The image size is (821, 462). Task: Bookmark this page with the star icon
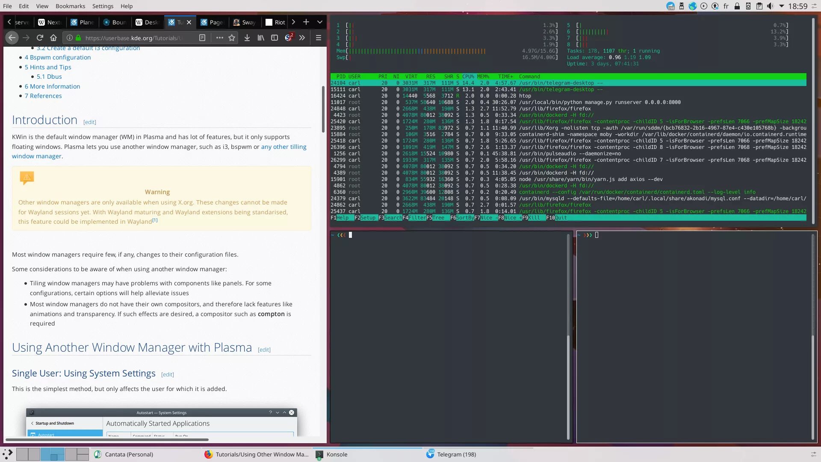click(232, 38)
